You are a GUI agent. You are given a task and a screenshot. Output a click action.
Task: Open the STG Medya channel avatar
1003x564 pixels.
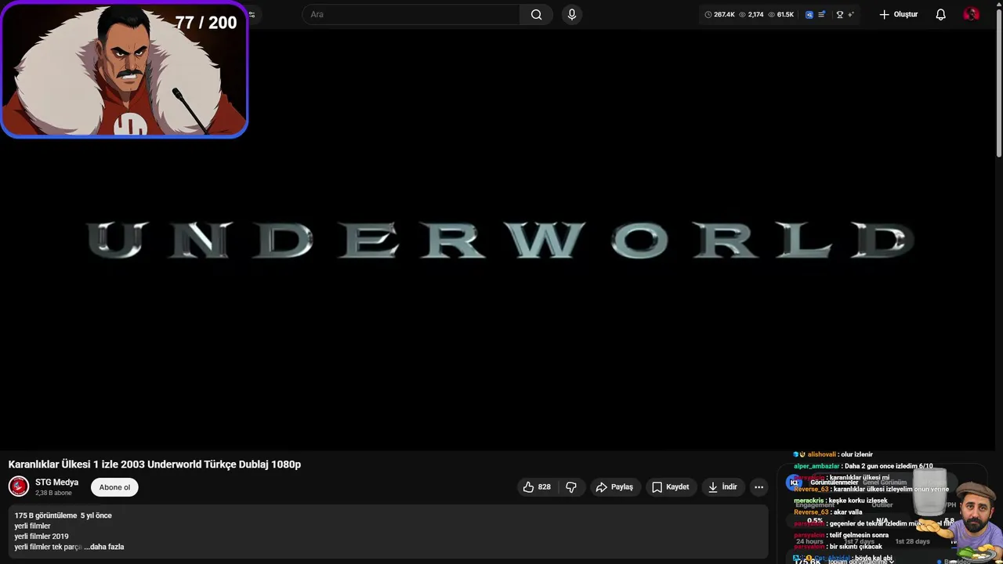(19, 486)
